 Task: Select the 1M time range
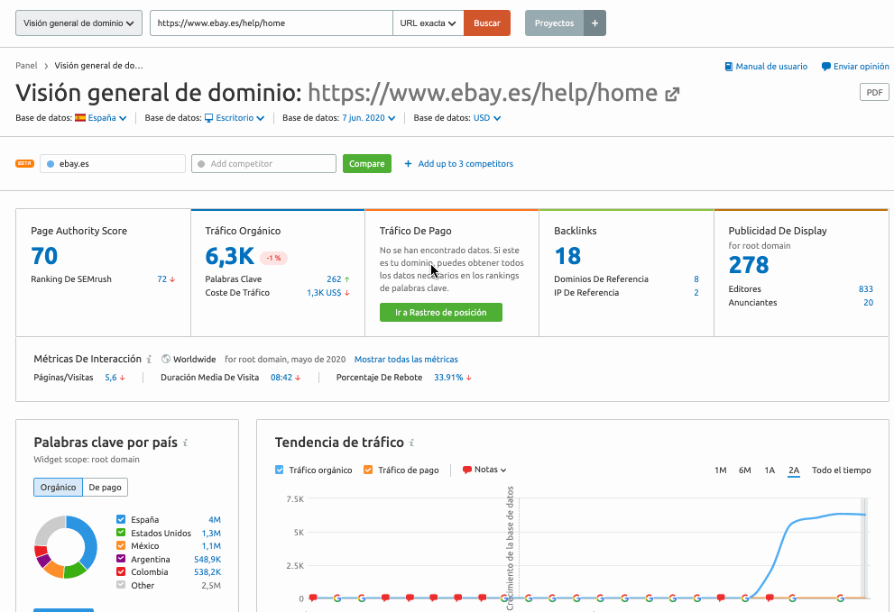(x=720, y=470)
